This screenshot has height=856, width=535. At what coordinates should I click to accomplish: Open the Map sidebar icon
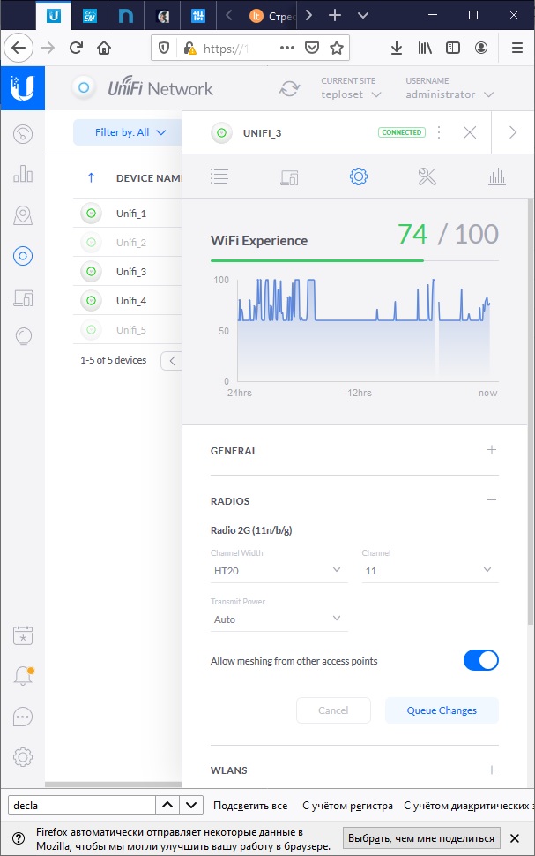click(x=23, y=215)
